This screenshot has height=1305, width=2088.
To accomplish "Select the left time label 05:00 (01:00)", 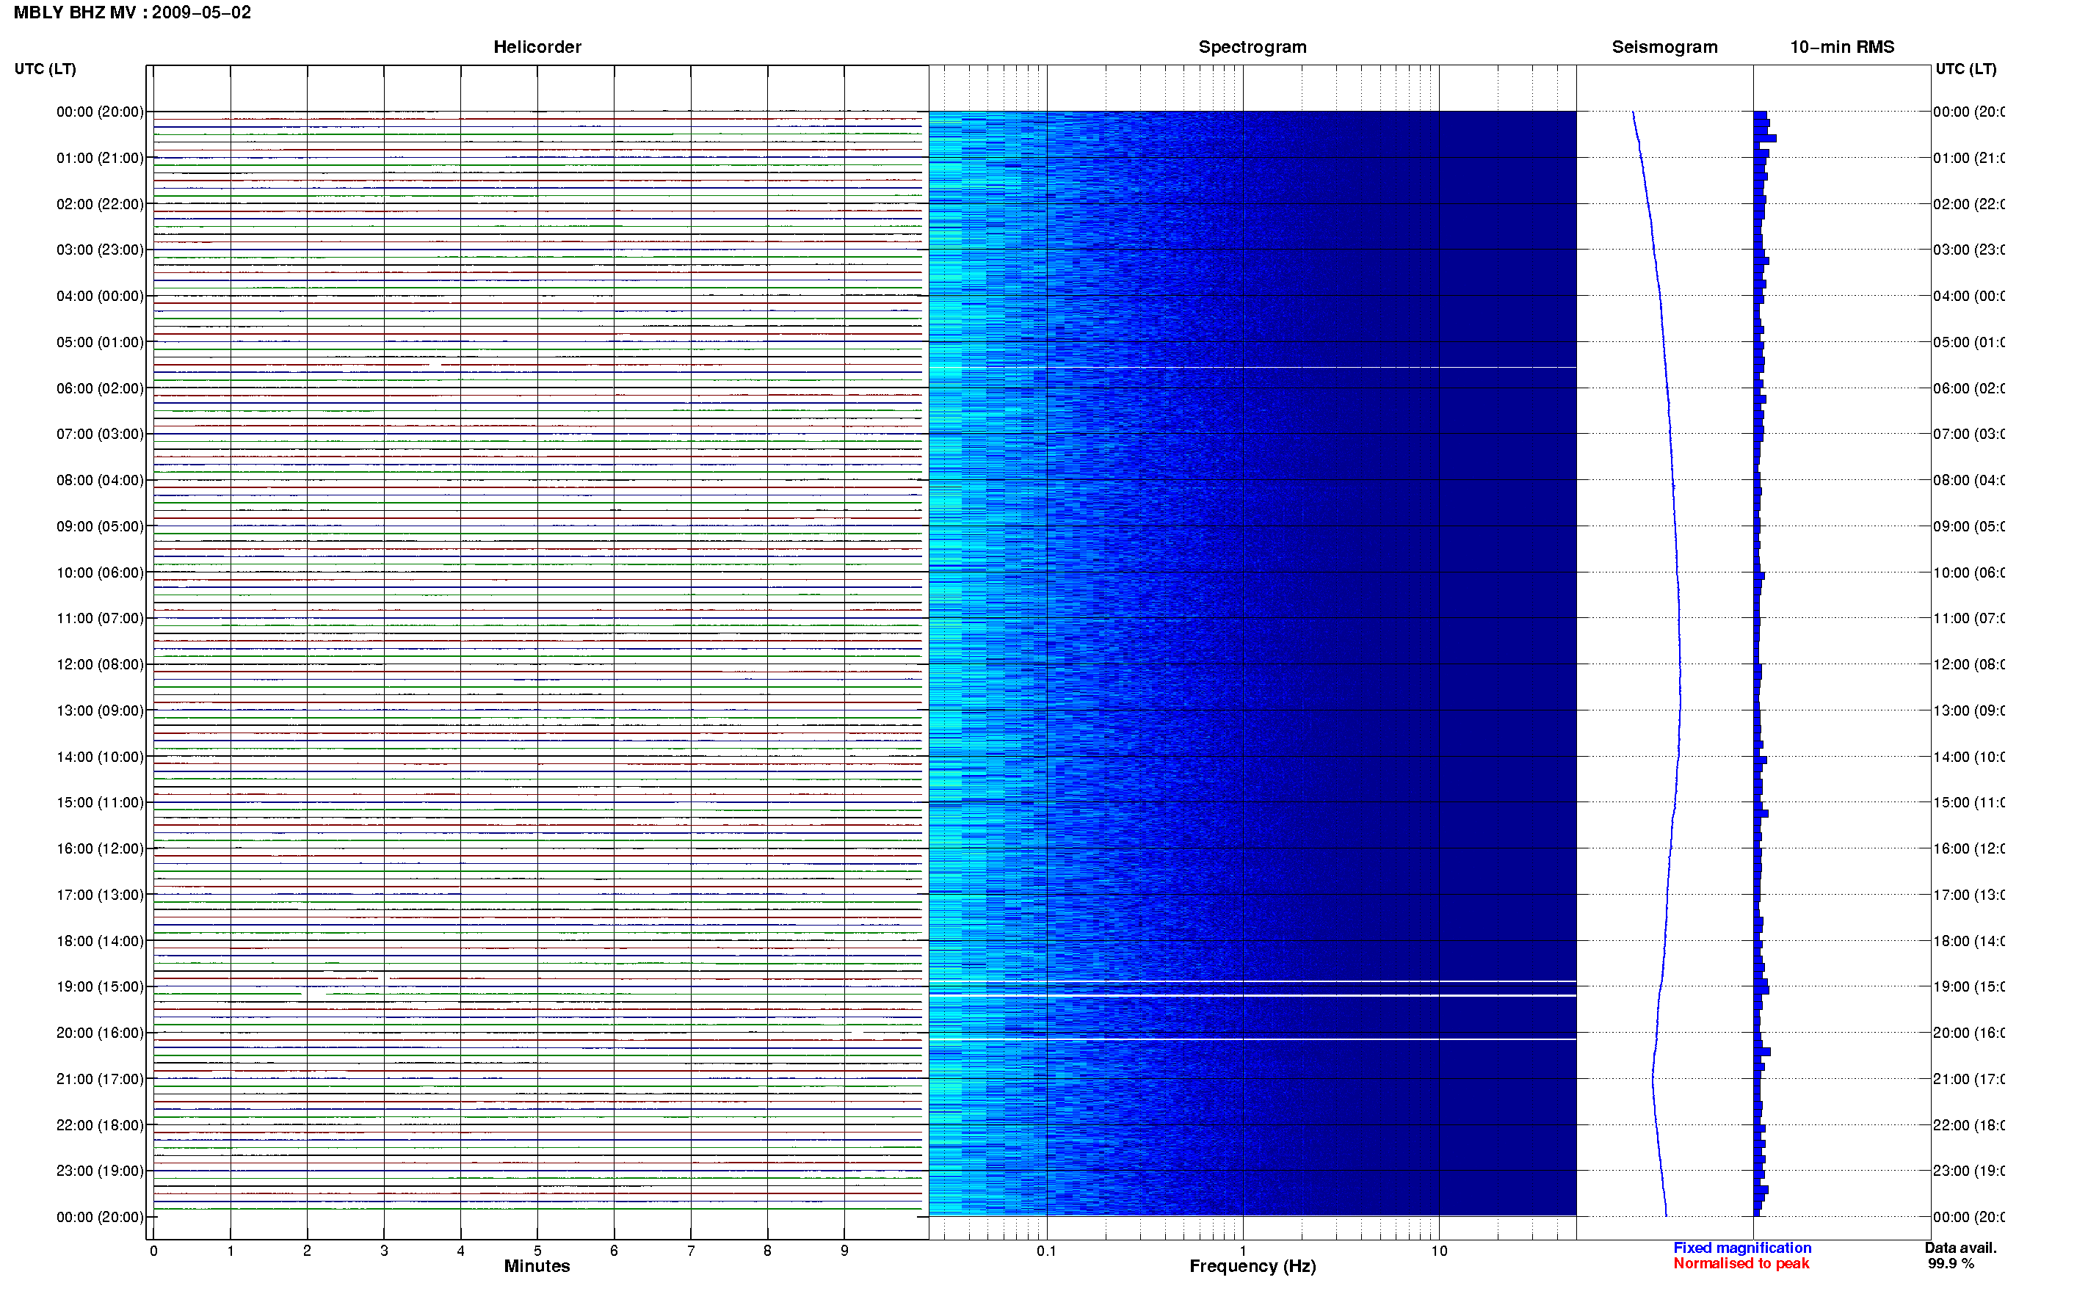I will click(100, 342).
